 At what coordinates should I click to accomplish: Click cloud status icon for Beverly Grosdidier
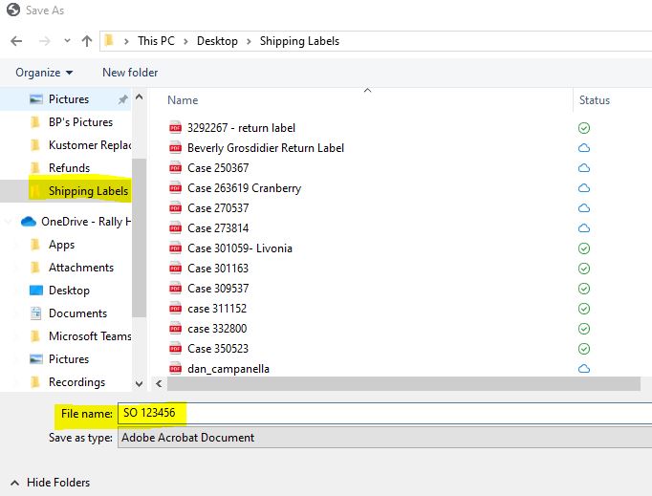click(584, 148)
